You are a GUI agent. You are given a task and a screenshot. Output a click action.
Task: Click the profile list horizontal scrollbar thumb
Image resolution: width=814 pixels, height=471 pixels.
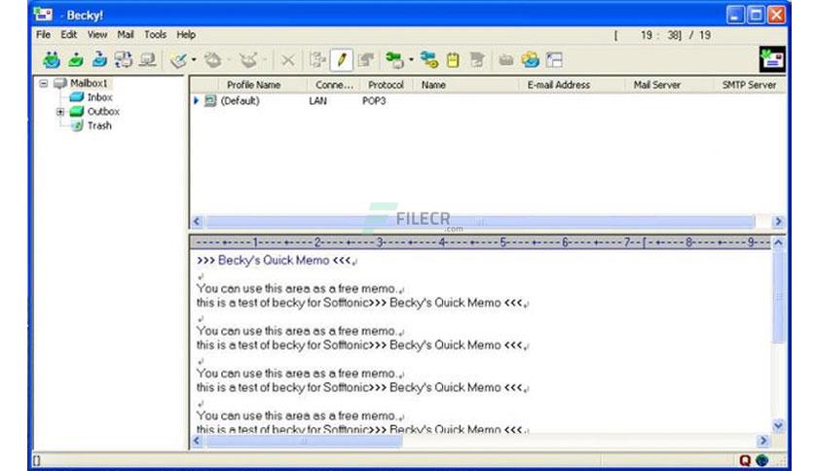pyautogui.click(x=480, y=222)
